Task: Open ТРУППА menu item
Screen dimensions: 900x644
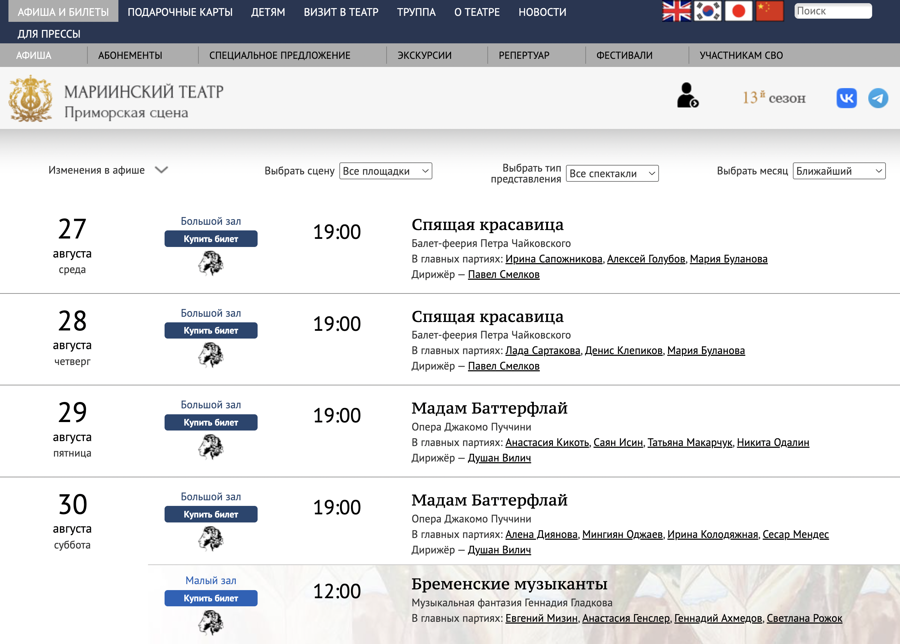Action: point(417,12)
